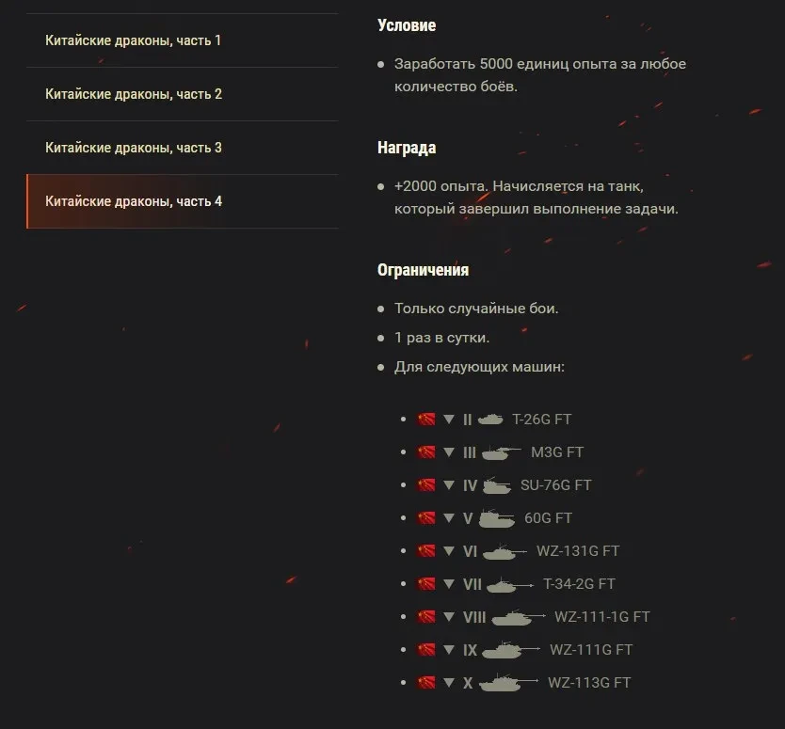Click the triangle marker next to tier VII
The image size is (785, 729).
click(x=449, y=584)
